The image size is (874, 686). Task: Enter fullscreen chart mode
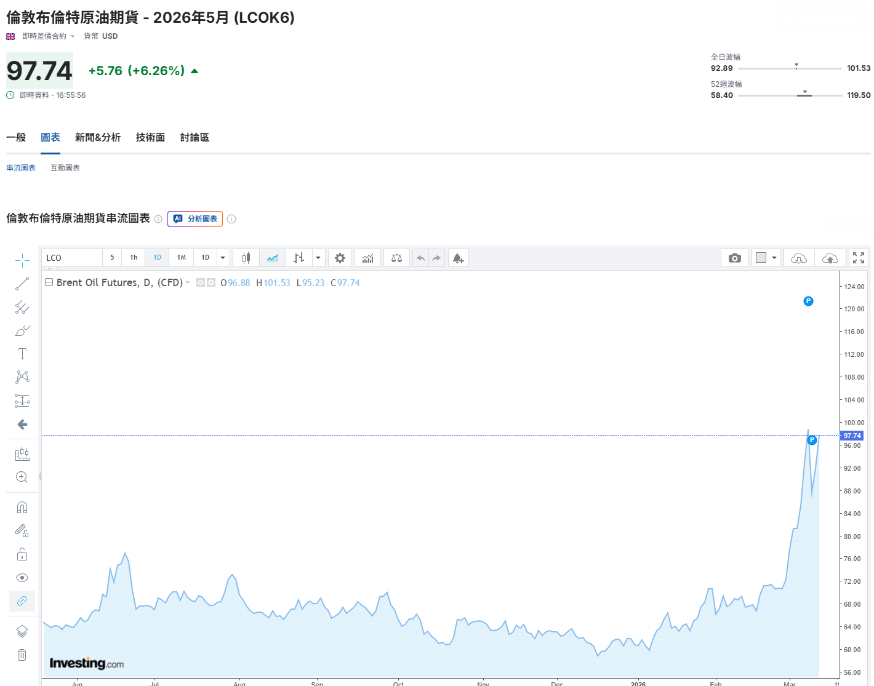tap(859, 258)
